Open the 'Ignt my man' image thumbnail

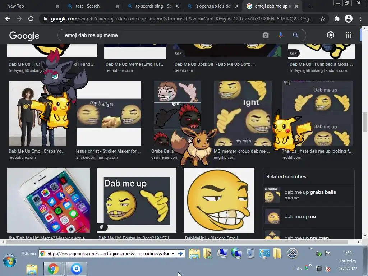pos(243,113)
